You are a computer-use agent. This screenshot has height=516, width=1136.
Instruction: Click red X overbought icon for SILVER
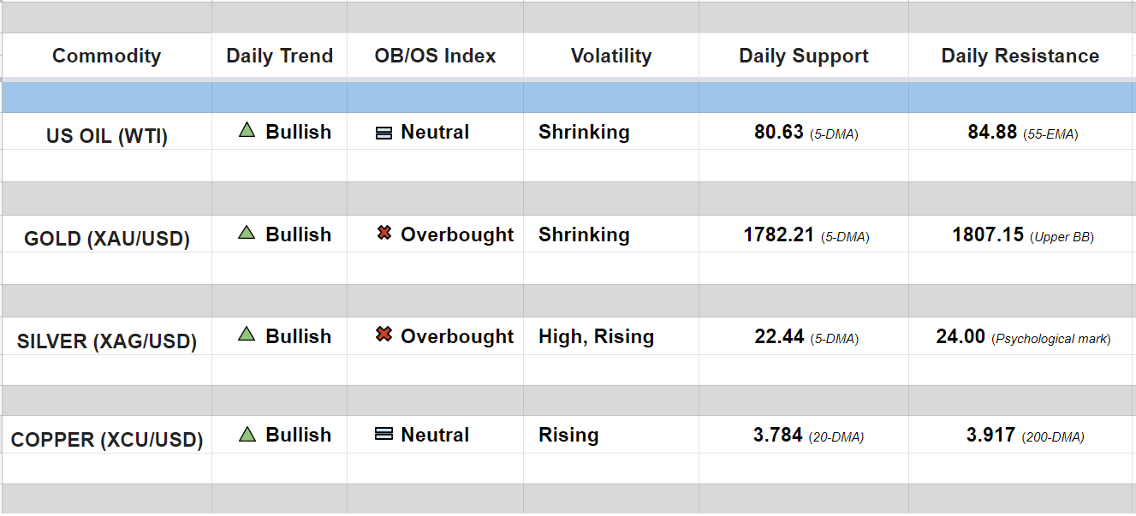(x=384, y=335)
